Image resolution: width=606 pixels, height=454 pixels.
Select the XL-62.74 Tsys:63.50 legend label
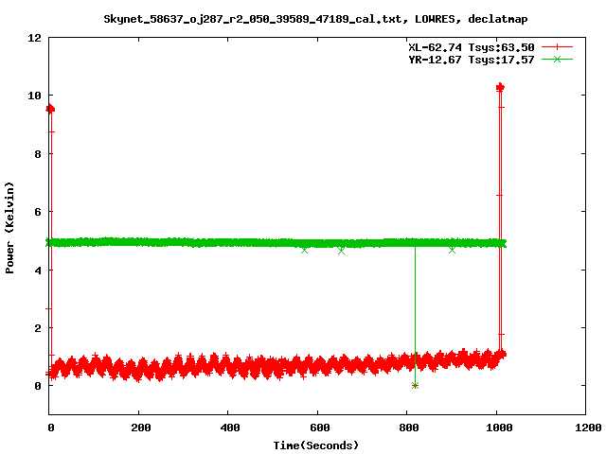tap(472, 47)
